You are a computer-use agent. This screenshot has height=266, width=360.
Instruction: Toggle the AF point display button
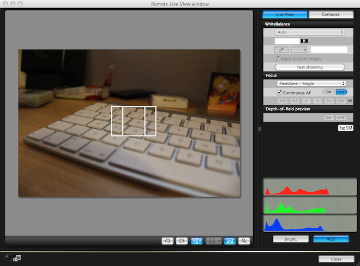pyautogui.click(x=197, y=241)
